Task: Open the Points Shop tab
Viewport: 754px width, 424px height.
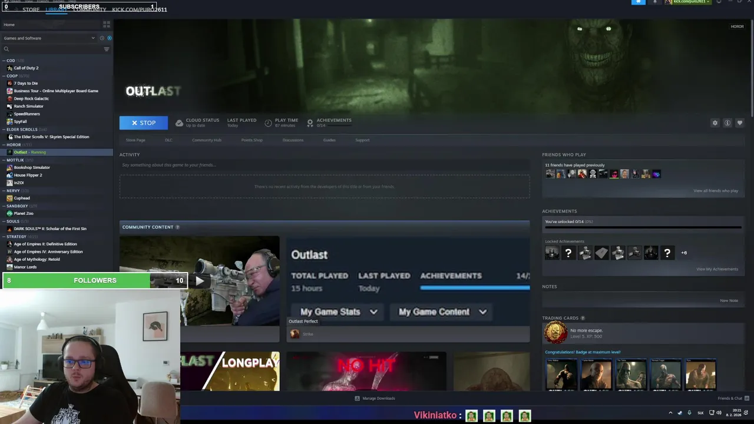Action: click(252, 140)
